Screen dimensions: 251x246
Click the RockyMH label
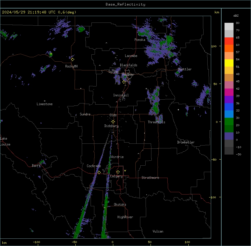click(x=71, y=66)
